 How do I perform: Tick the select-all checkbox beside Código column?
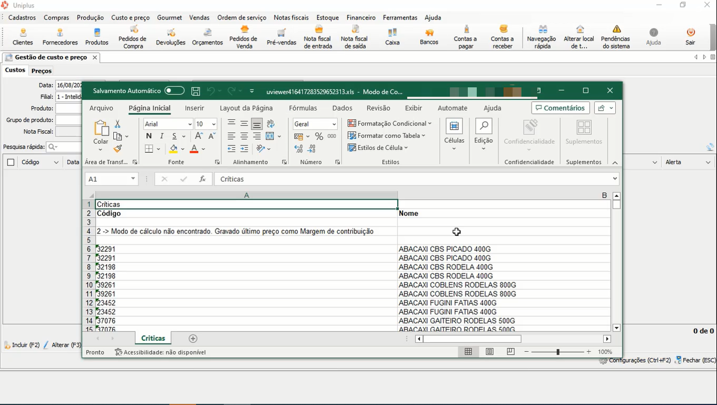pos(11,162)
